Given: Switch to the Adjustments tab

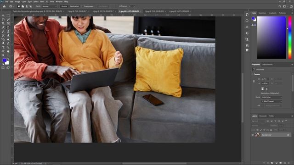Looking at the screenshot, I should pyautogui.click(x=267, y=65).
